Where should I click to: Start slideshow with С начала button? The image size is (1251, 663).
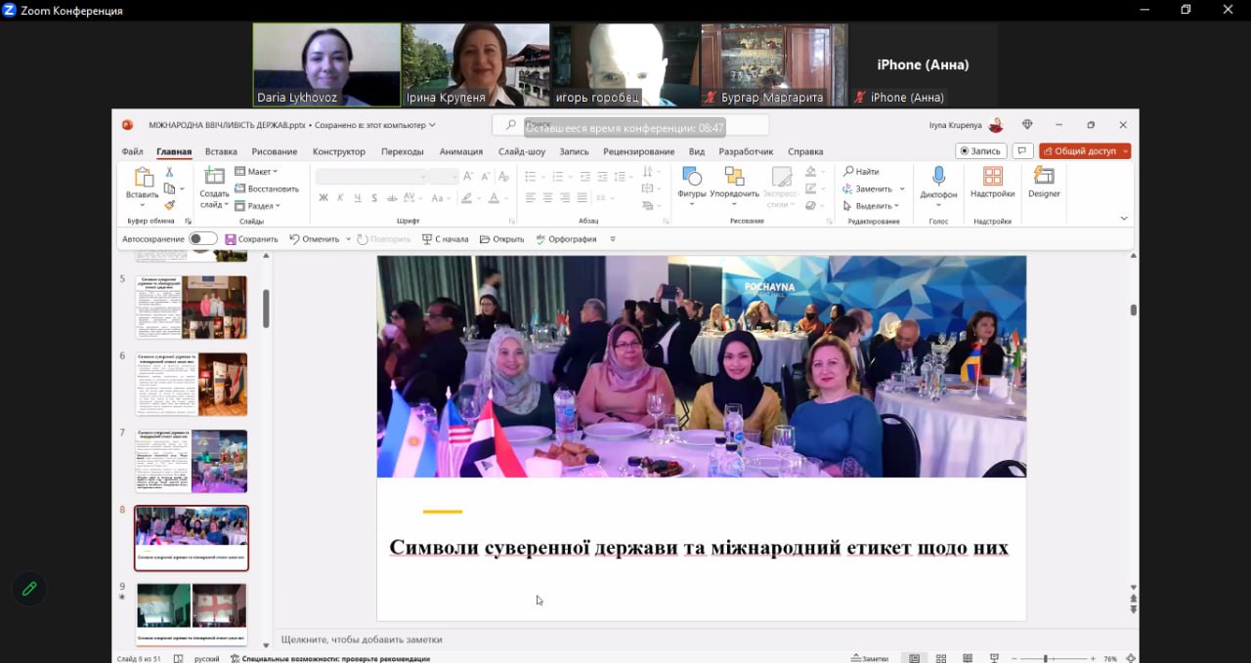(445, 239)
